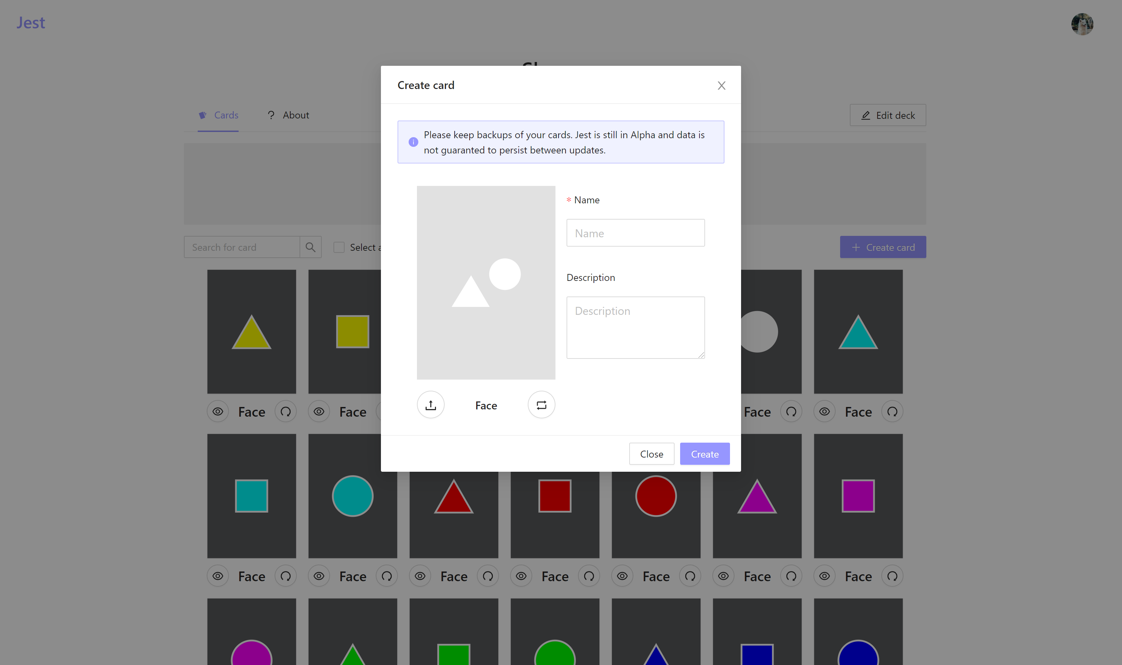Screen dimensions: 1122x665
Task: Click the Name input field
Action: [635, 233]
